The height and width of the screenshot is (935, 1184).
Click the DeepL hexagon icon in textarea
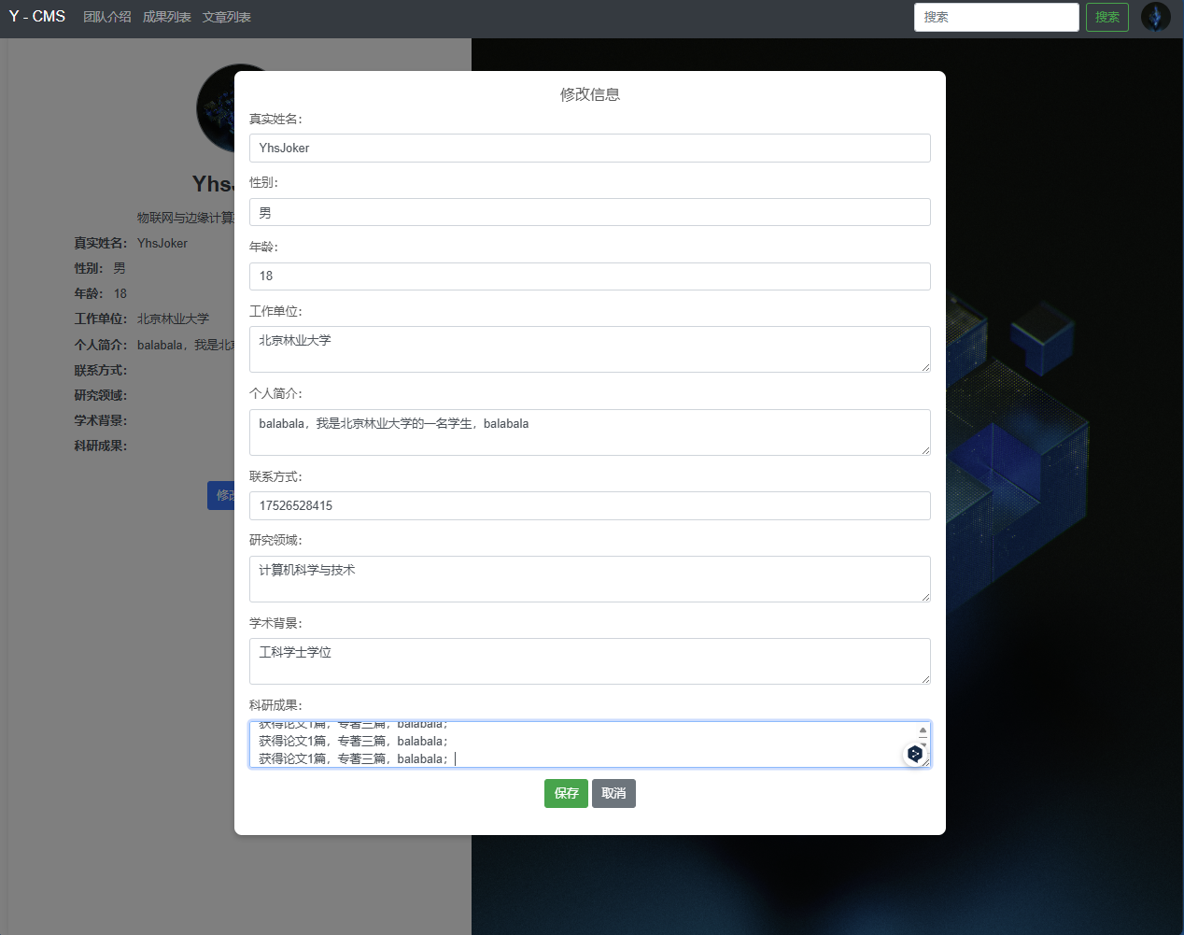point(915,754)
